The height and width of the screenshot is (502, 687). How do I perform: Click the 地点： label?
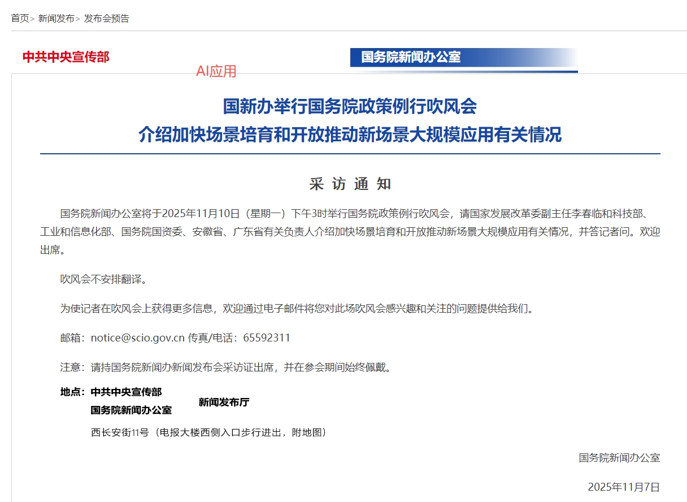click(73, 392)
